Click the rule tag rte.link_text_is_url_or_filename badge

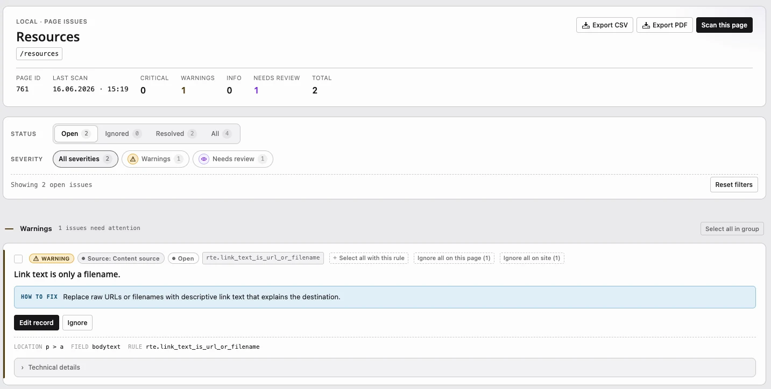pos(263,258)
